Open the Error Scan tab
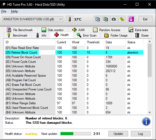 pos(87,35)
